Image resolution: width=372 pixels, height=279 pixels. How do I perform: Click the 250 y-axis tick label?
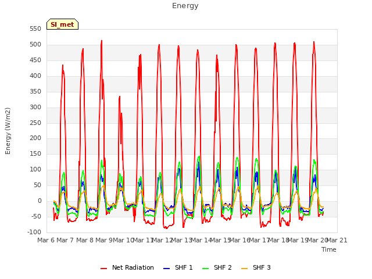pyautogui.click(x=35, y=123)
